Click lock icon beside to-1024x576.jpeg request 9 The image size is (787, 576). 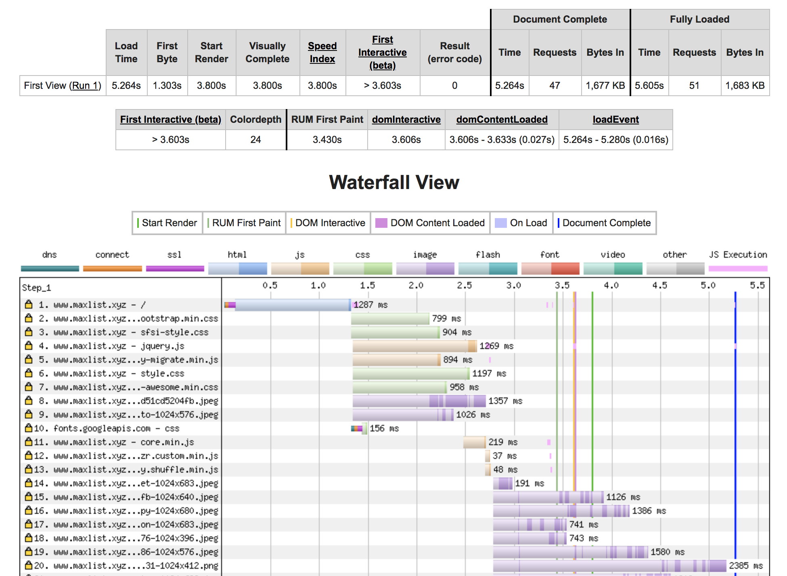tap(29, 414)
